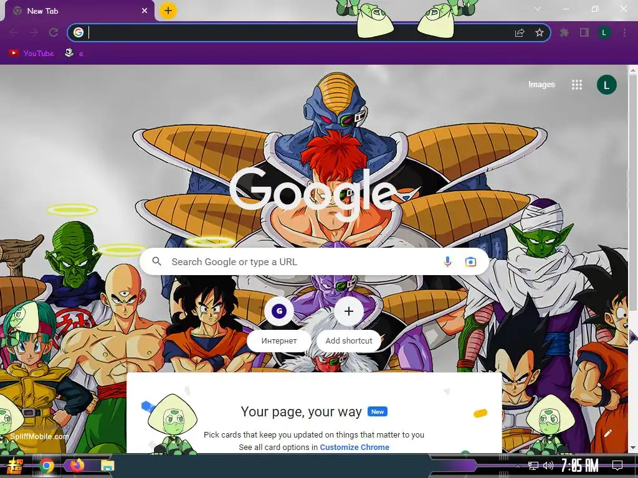This screenshot has width=638, height=478.
Task: Open the Google apps grid
Action: point(577,85)
